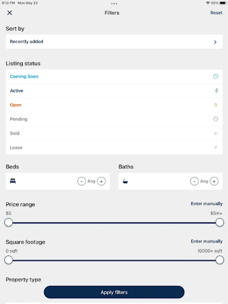Tap the Open door icon
The width and height of the screenshot is (228, 304).
216,105
